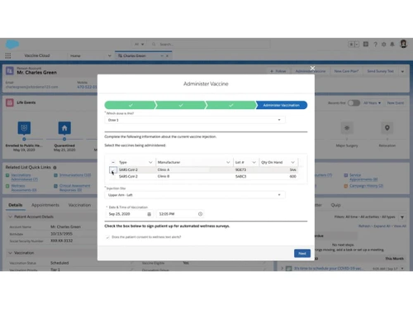Open the Type column menu chevron

tap(150, 162)
